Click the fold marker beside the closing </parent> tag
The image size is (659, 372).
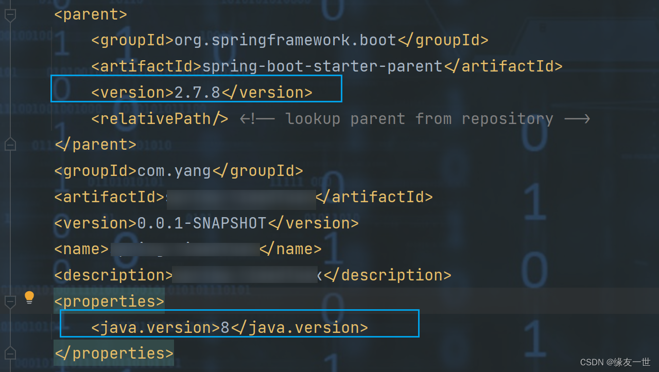coord(10,145)
